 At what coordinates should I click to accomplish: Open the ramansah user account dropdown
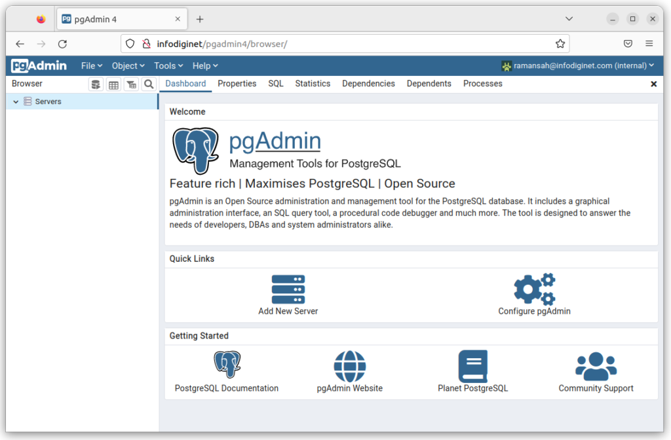pos(578,66)
